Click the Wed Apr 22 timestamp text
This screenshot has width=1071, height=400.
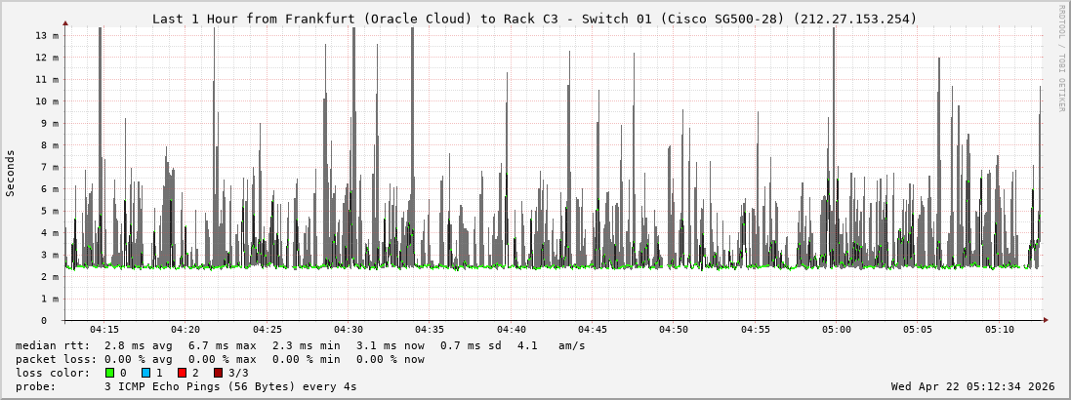pos(972,386)
